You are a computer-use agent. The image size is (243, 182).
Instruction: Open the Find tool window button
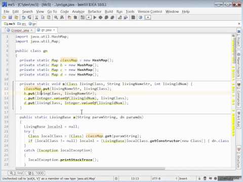point(16,173)
